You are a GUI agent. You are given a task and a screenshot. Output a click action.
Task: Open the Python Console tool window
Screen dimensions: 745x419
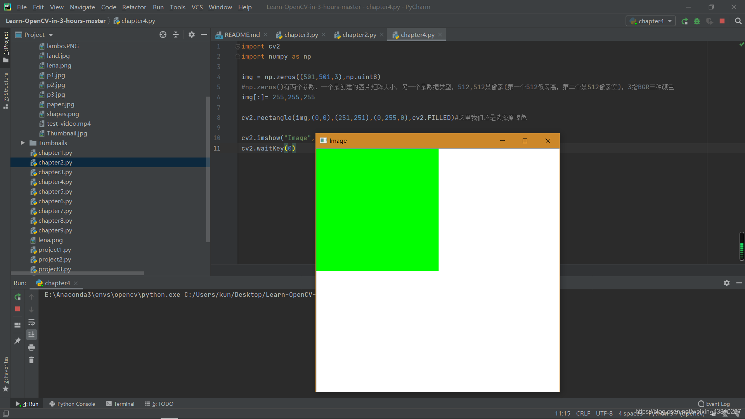point(72,404)
